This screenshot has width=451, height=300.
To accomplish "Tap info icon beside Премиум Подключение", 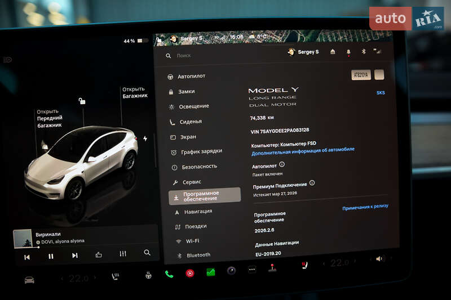I will pyautogui.click(x=312, y=183).
